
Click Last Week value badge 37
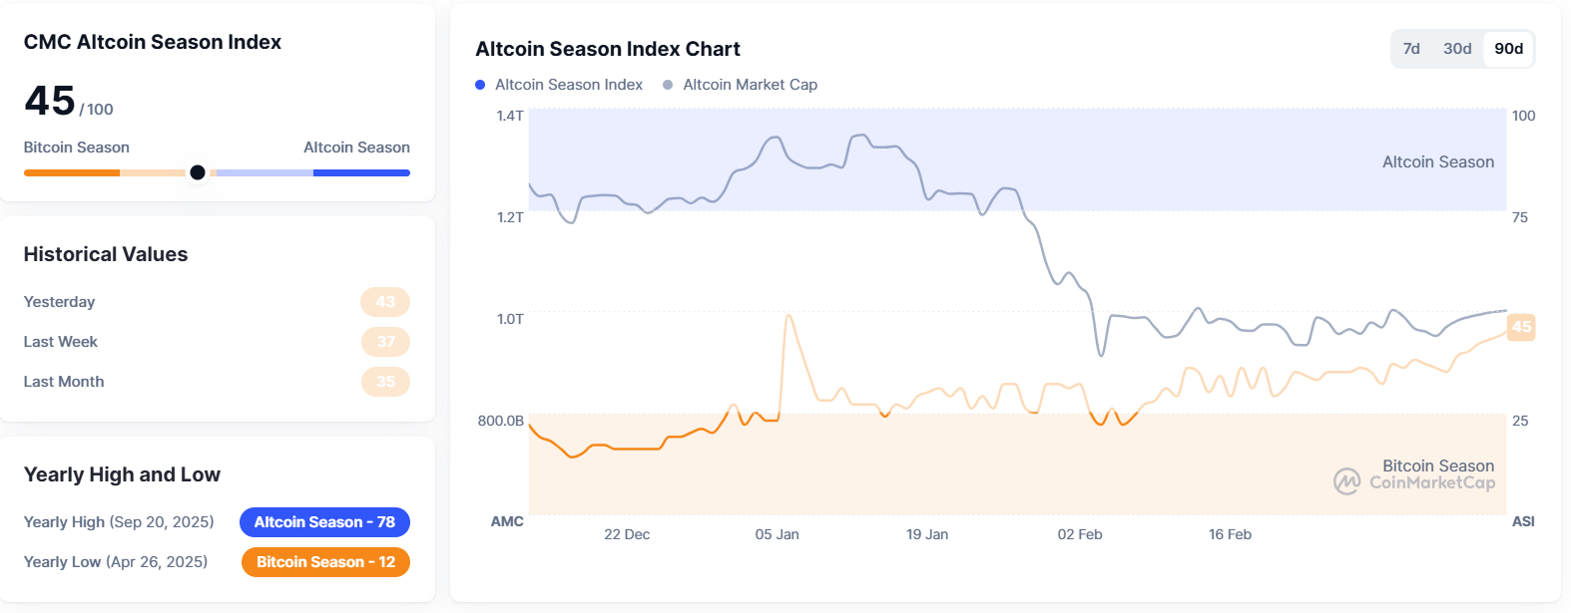385,342
